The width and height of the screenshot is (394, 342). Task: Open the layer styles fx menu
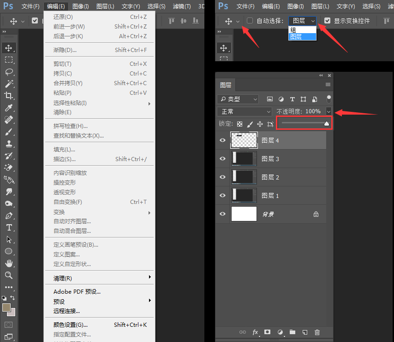tap(255, 332)
